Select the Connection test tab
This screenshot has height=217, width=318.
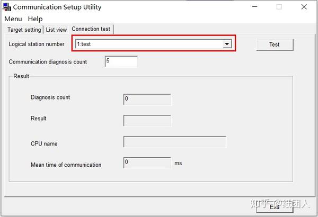click(x=91, y=29)
